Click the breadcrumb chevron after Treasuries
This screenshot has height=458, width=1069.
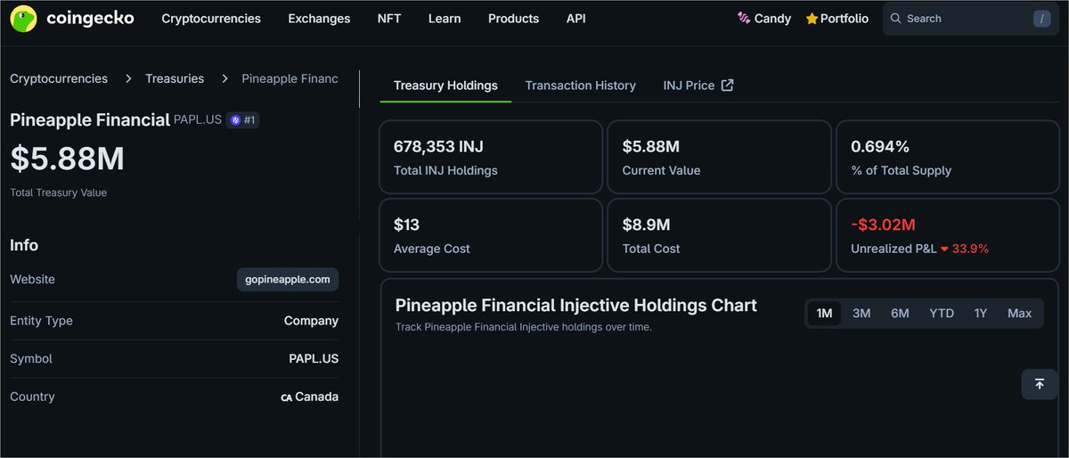tap(223, 79)
